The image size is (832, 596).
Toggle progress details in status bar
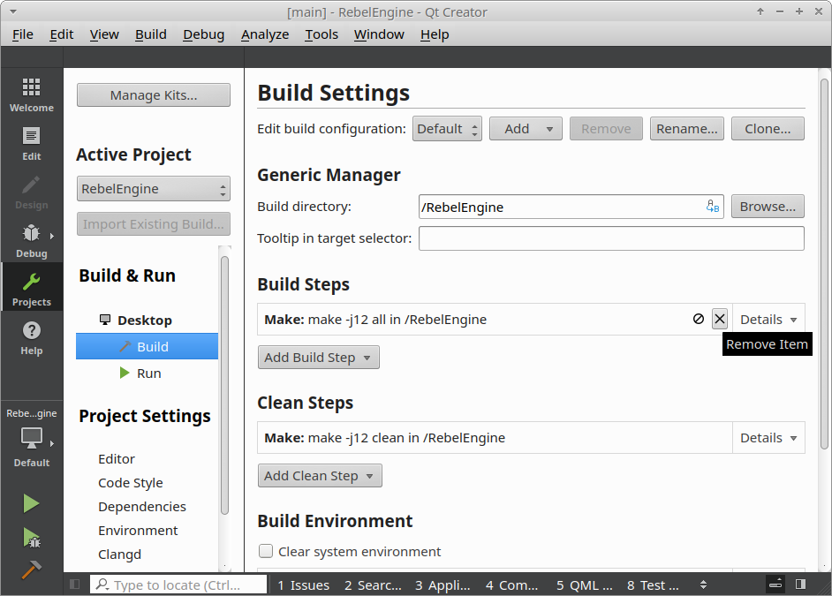coord(775,585)
